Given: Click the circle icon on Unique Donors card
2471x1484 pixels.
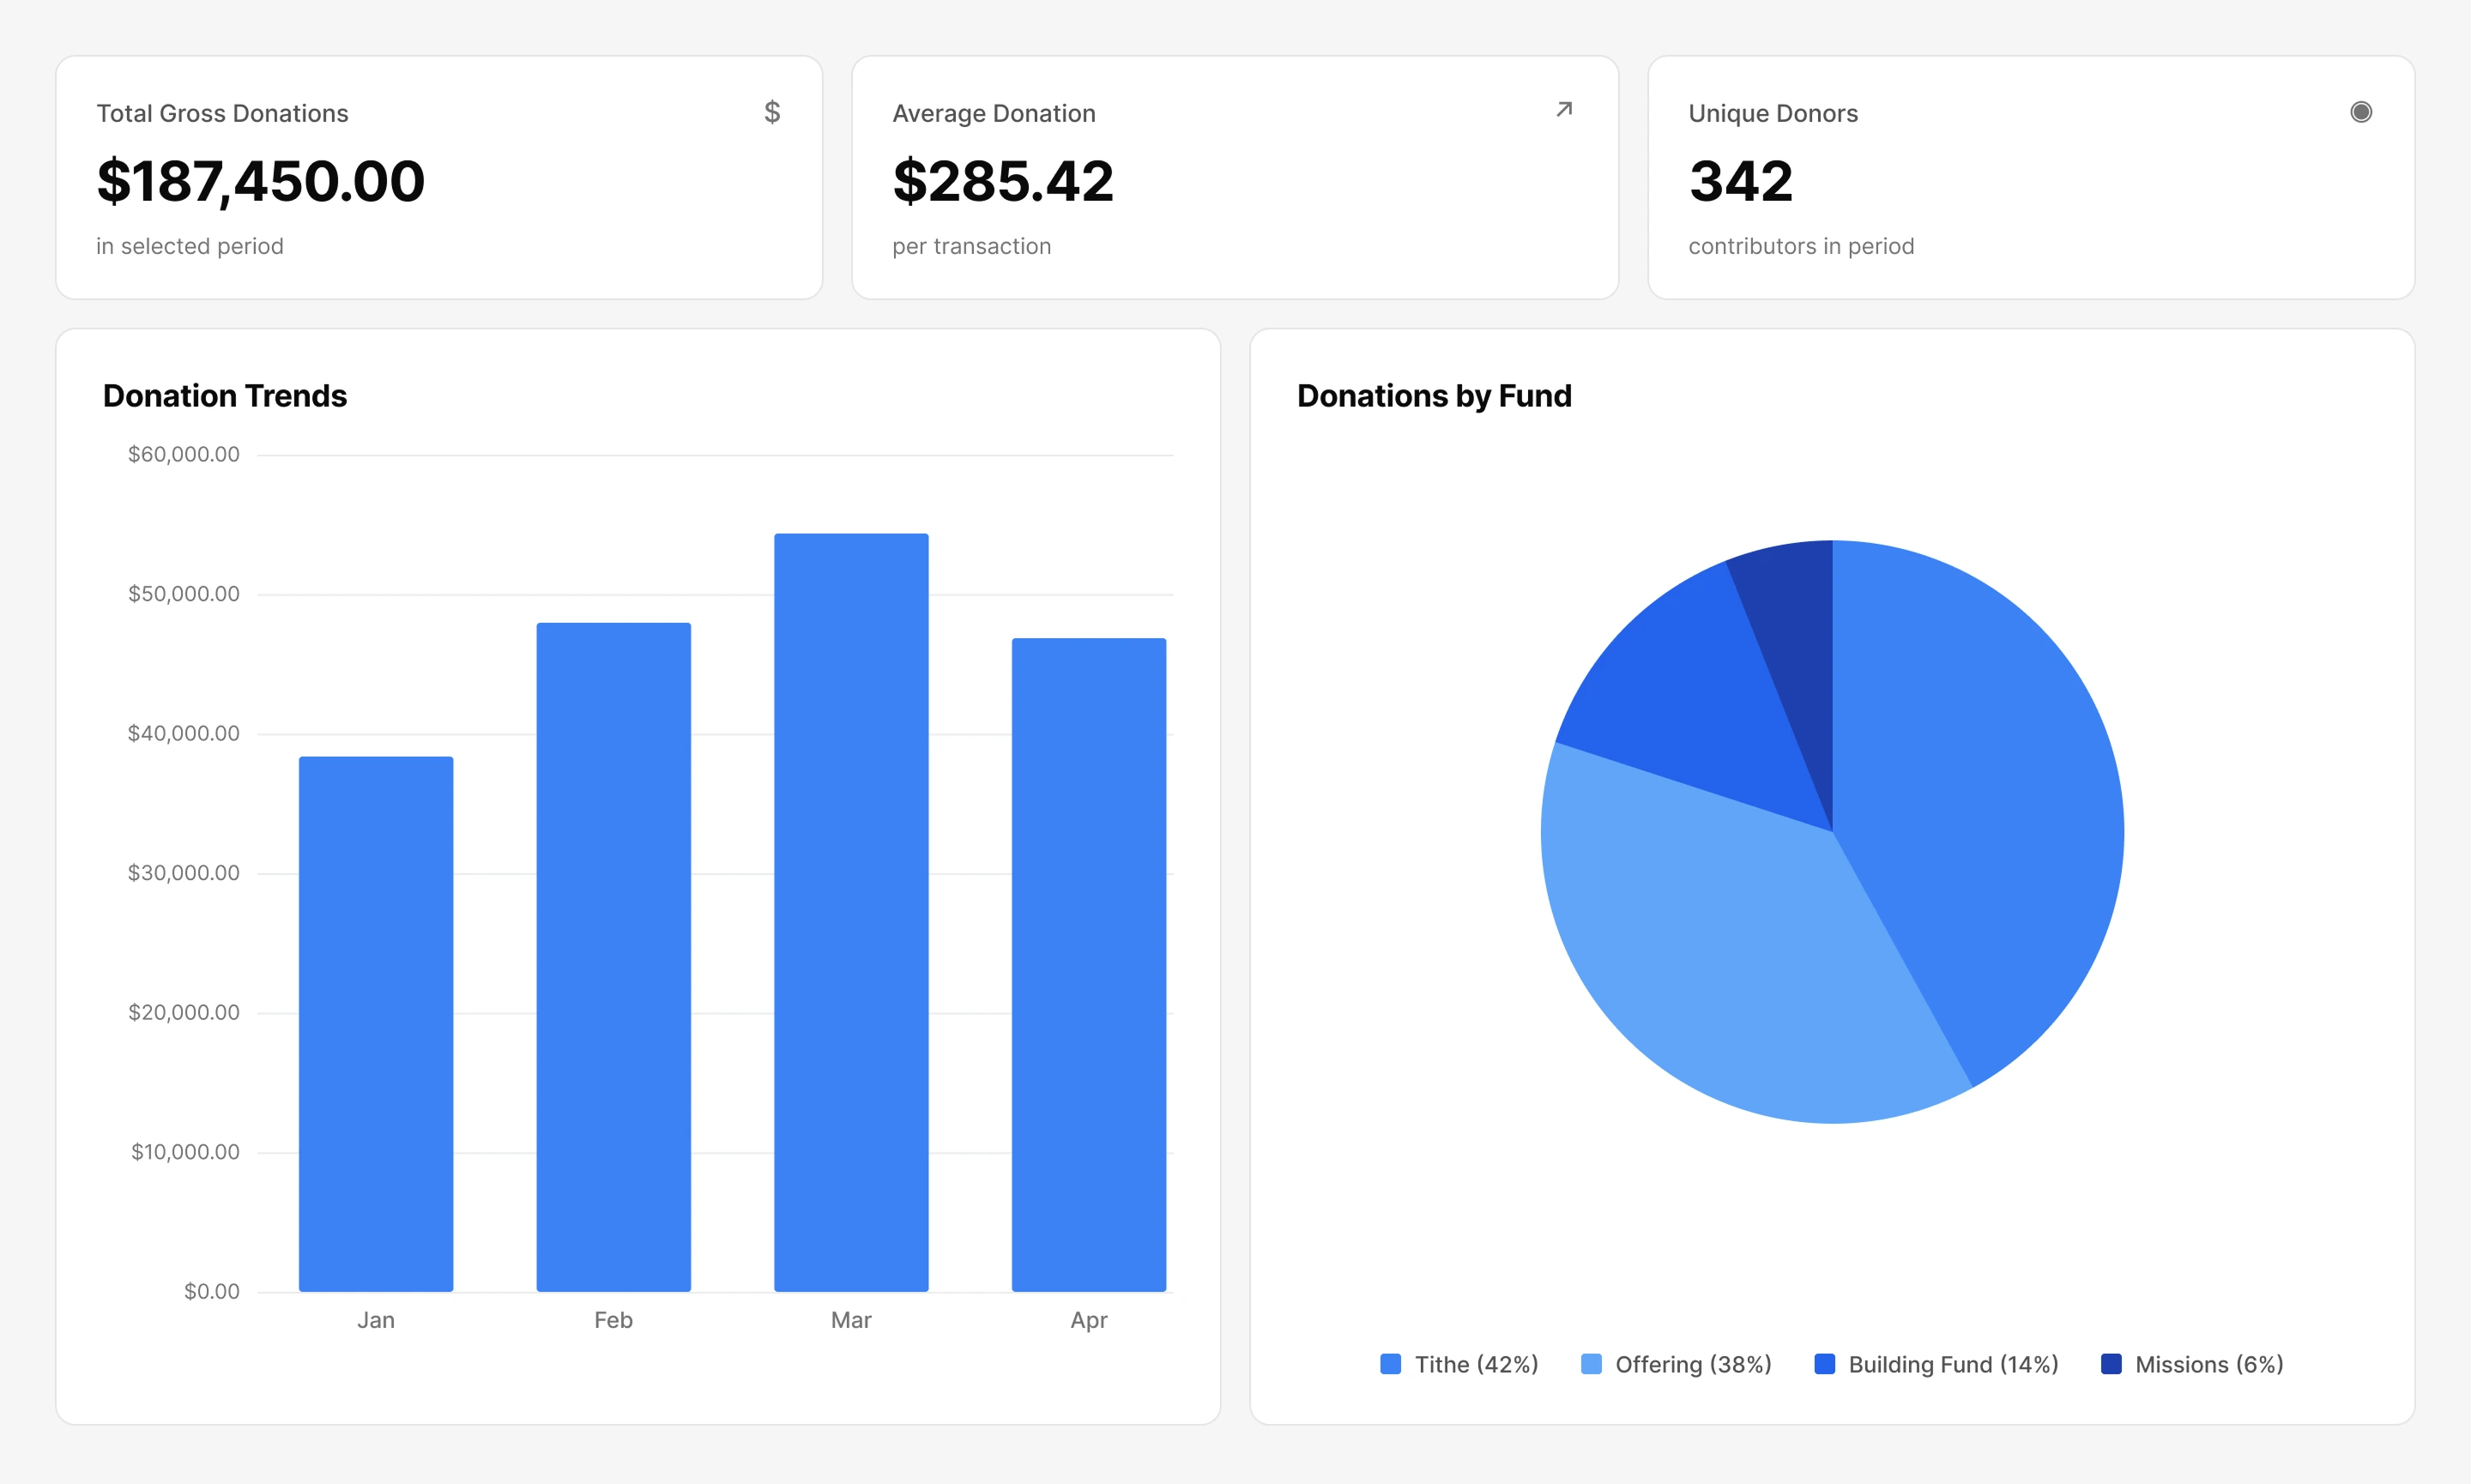Looking at the screenshot, I should coord(2361,112).
